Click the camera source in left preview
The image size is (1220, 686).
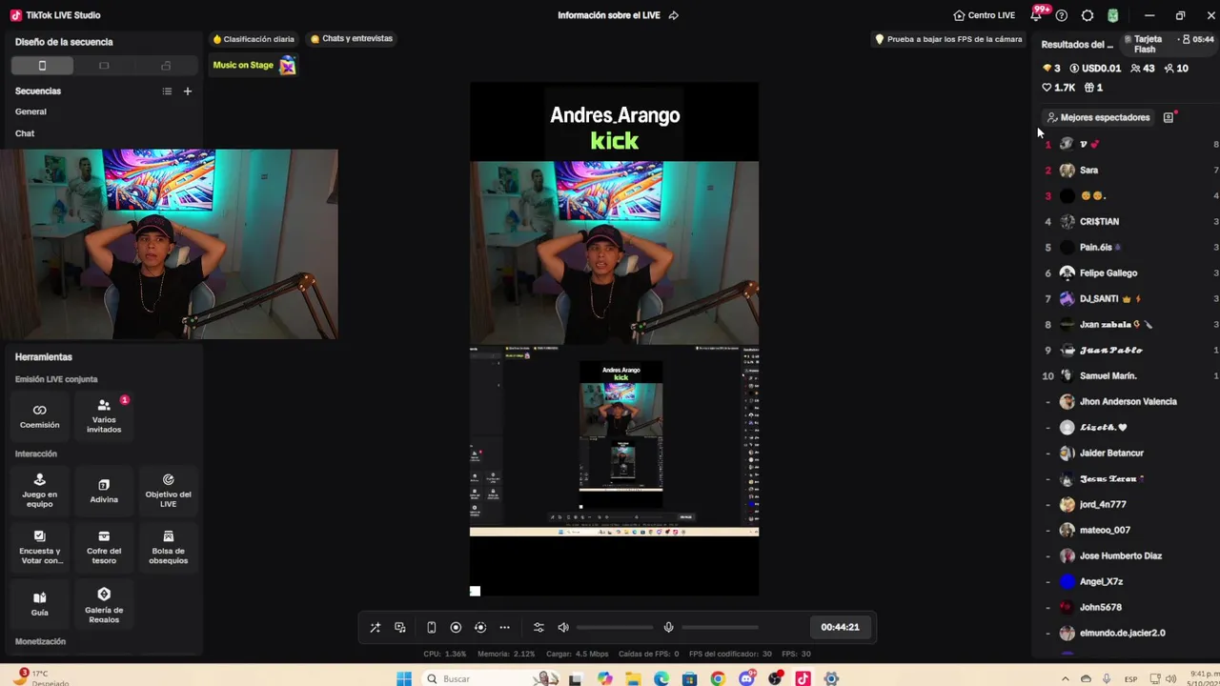coord(169,244)
